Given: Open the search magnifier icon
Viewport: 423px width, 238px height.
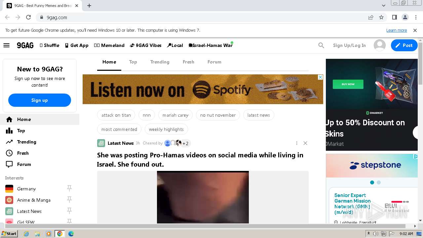Looking at the screenshot, I should pos(321,45).
